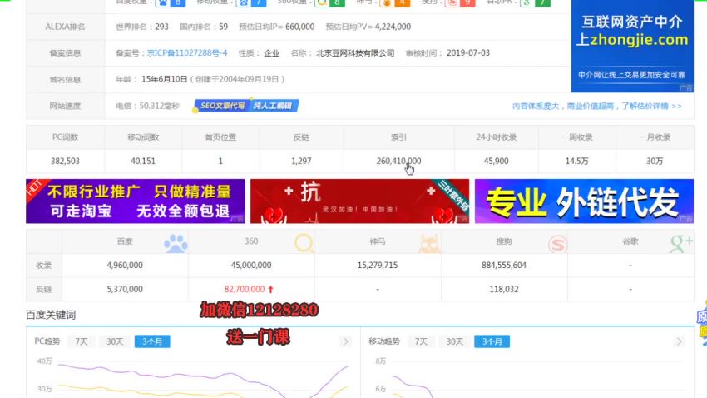Click the 360 search magnifier icon
Image resolution: width=707 pixels, height=398 pixels.
pos(304,243)
